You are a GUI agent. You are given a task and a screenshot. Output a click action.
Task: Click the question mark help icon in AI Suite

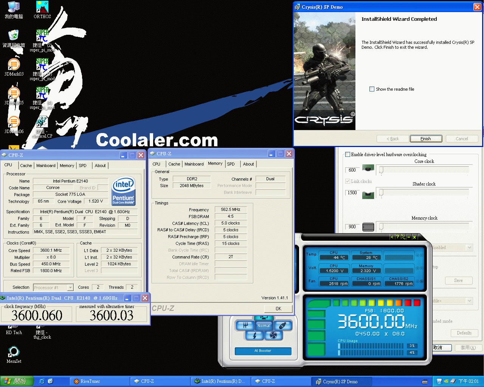(397, 237)
